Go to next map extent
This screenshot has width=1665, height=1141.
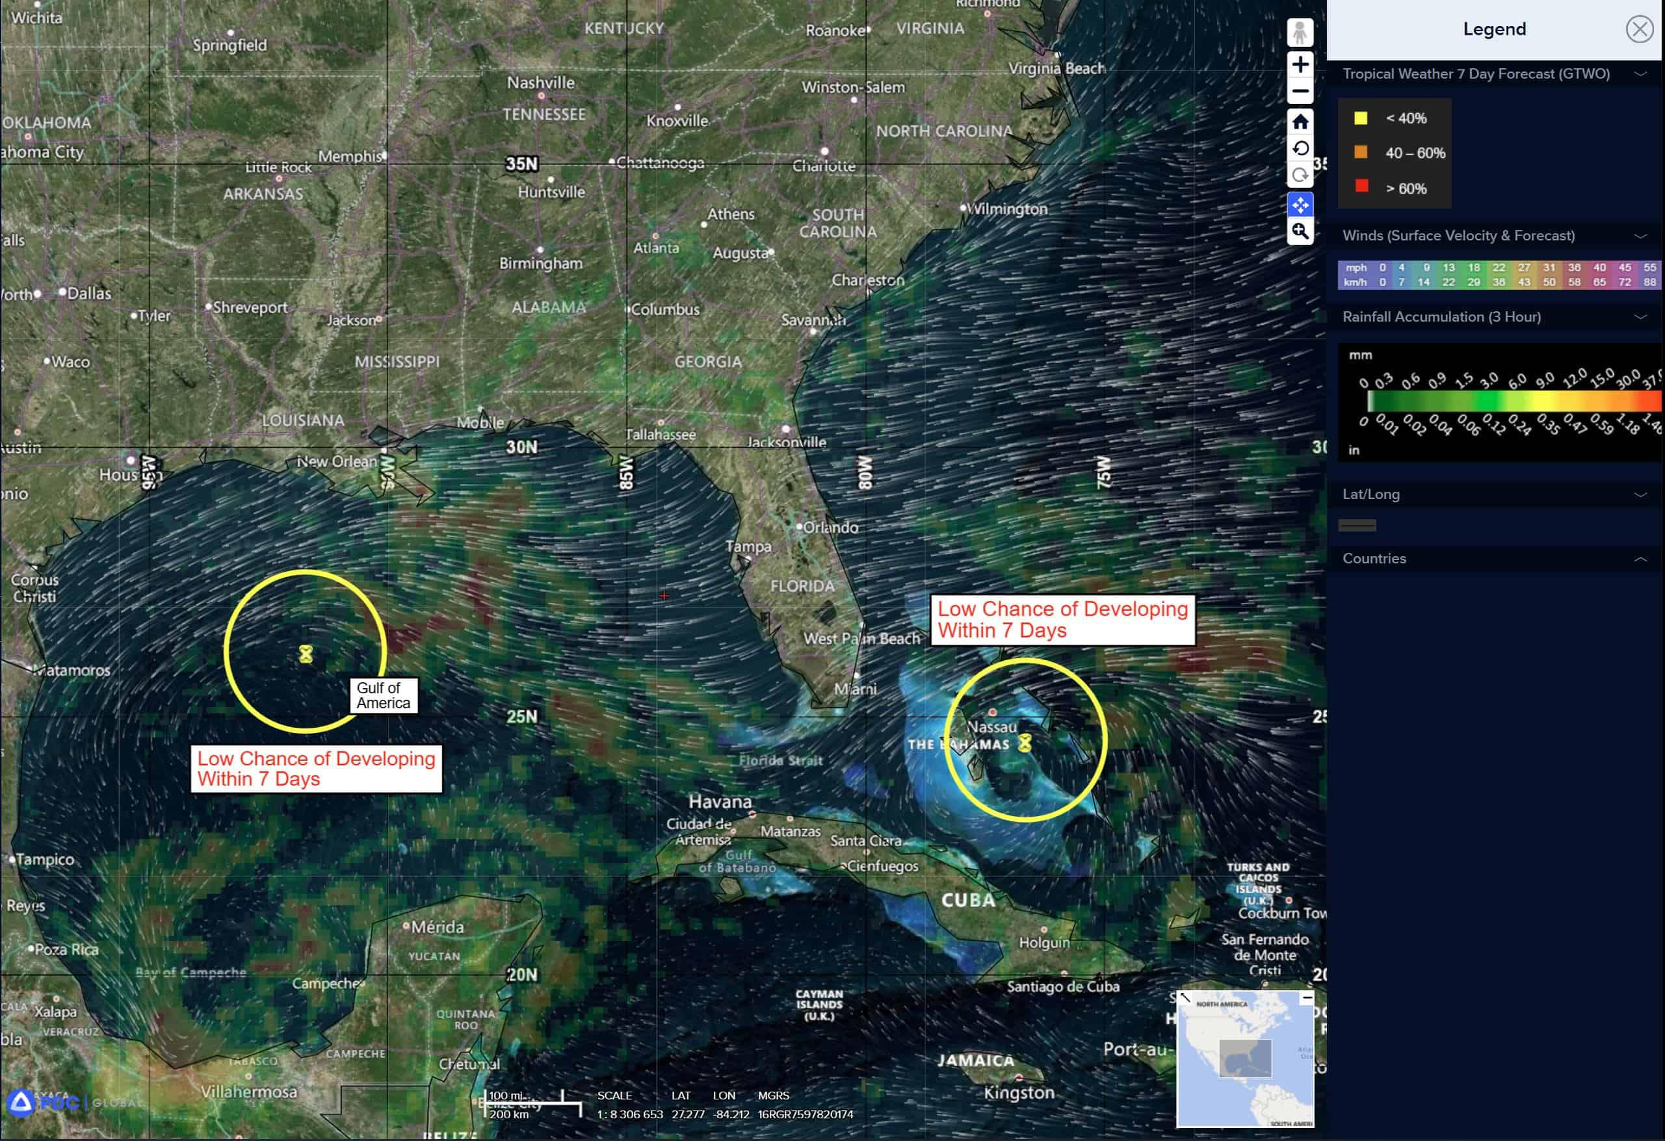pyautogui.click(x=1300, y=176)
